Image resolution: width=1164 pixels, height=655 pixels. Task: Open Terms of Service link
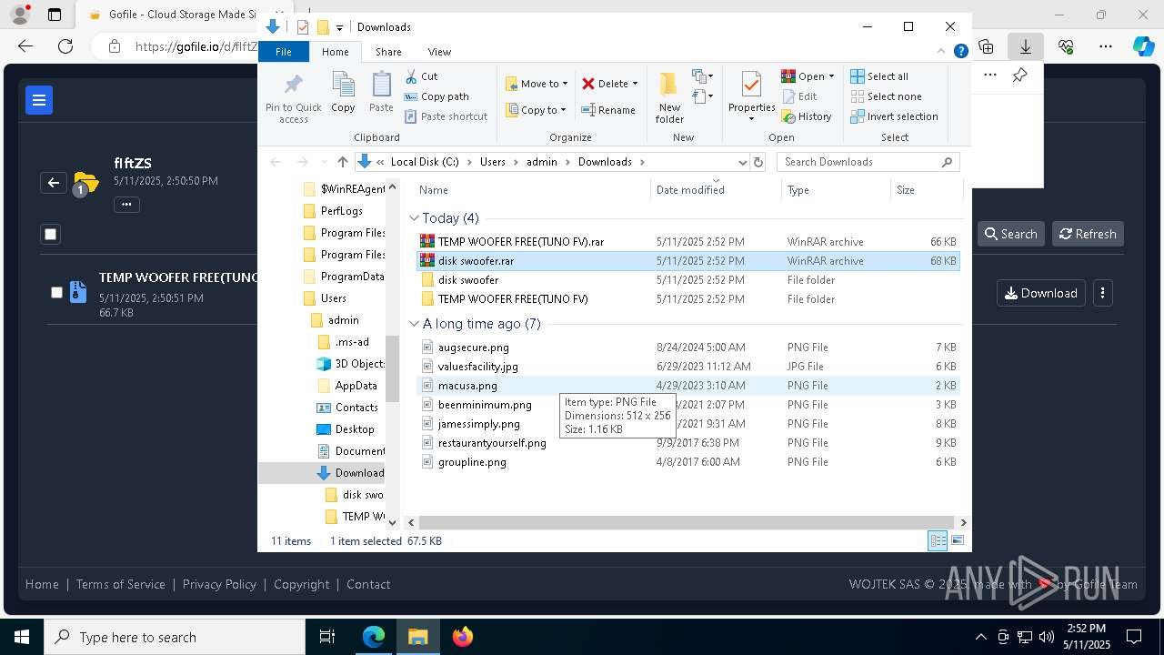pyautogui.click(x=120, y=584)
